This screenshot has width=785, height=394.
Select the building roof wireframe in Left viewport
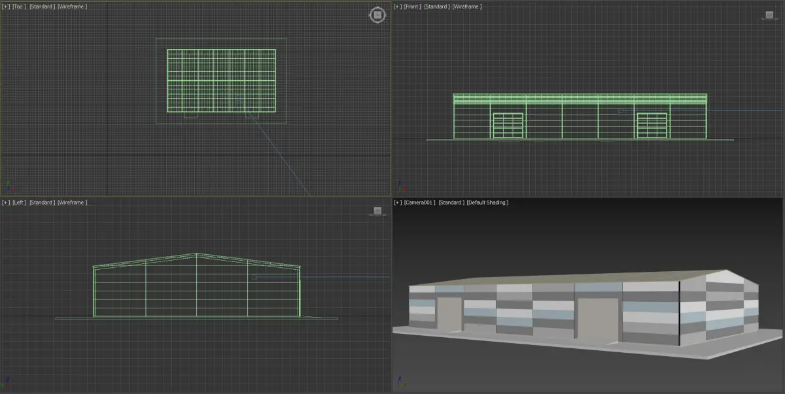tap(197, 260)
